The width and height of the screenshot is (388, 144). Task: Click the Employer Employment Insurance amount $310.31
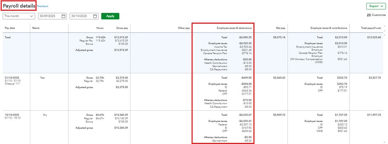(x=343, y=46)
